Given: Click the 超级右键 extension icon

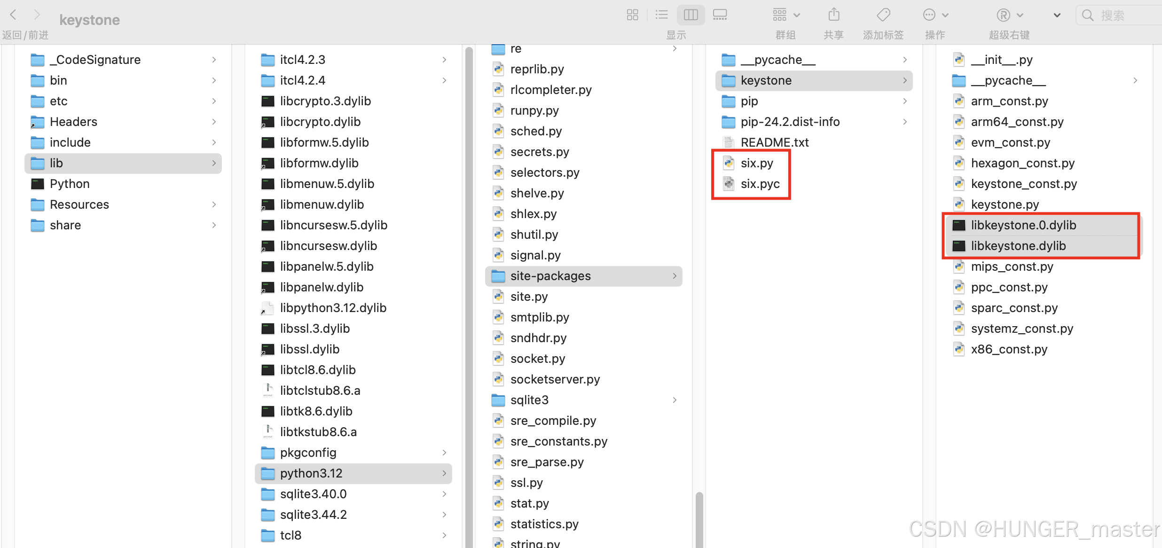Looking at the screenshot, I should (x=1004, y=15).
